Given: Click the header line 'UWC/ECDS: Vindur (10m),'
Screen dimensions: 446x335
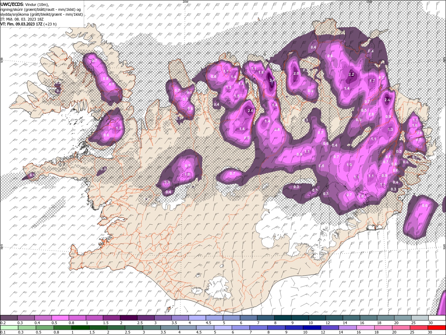Looking at the screenshot, I should [x=25, y=4].
